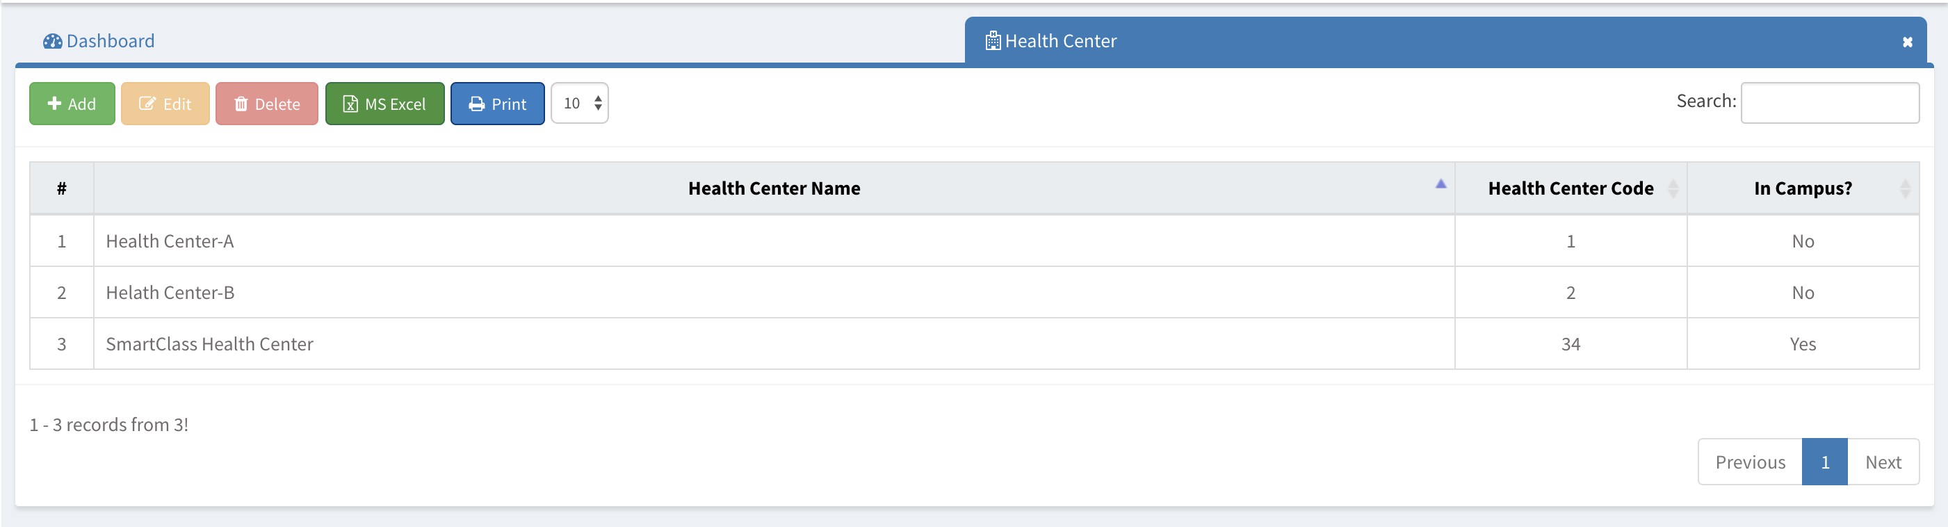Click page number 1 in pagination
1948x527 pixels.
[x=1825, y=462]
